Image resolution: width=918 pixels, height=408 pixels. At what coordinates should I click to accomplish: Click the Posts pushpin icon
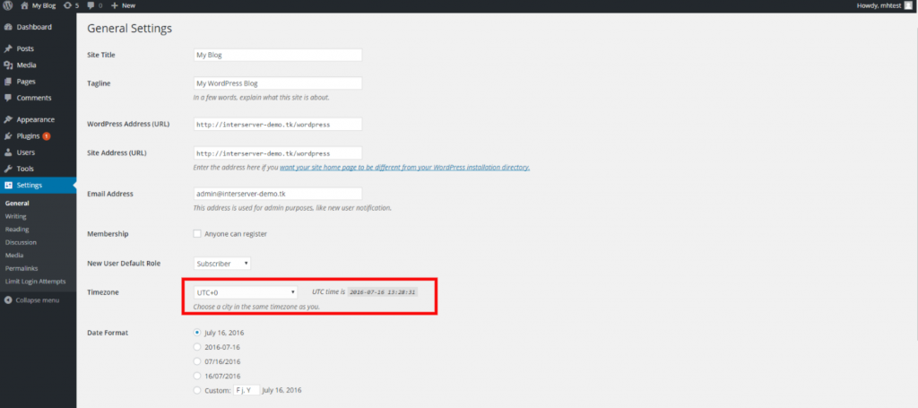(x=8, y=49)
